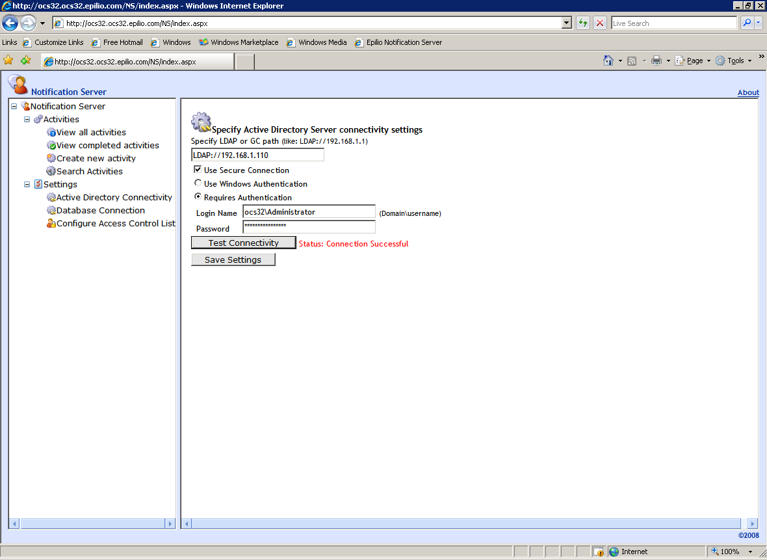Collapse the Settings tree node

(27, 185)
